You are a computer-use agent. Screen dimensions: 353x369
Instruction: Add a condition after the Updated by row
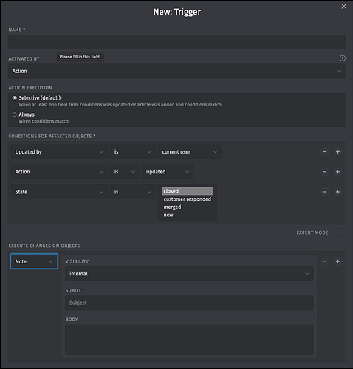click(x=337, y=152)
